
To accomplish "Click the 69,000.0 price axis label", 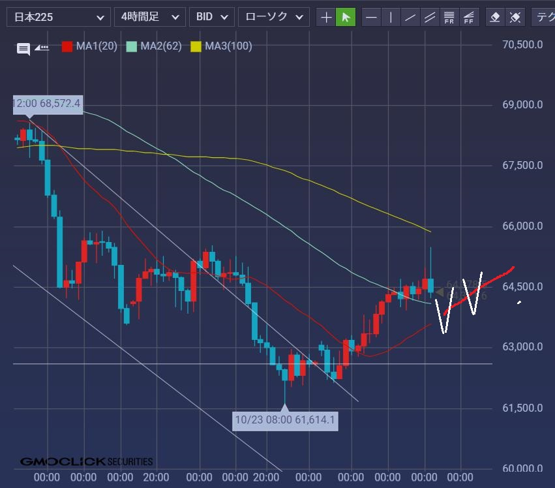I will [x=522, y=105].
